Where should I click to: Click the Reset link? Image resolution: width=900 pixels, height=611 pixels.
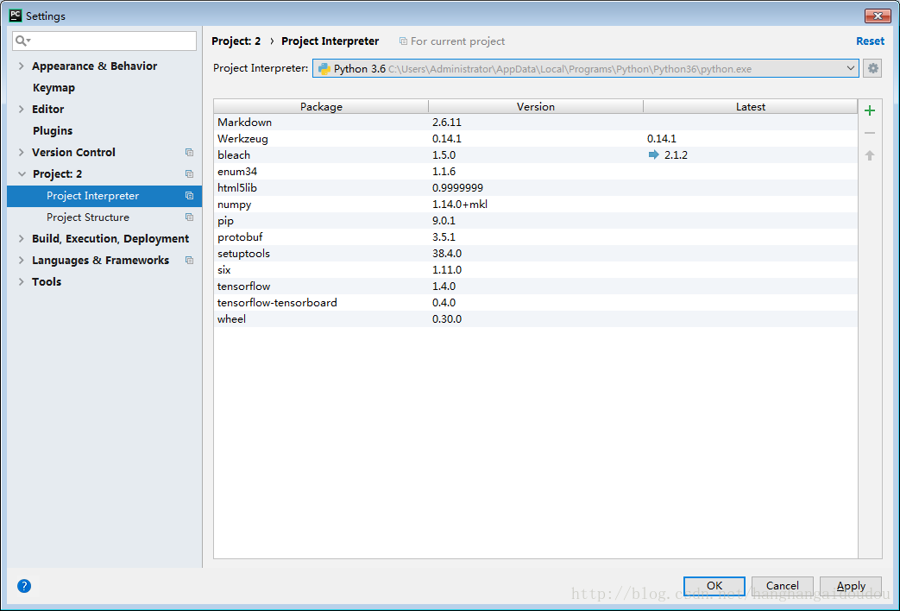(x=870, y=41)
